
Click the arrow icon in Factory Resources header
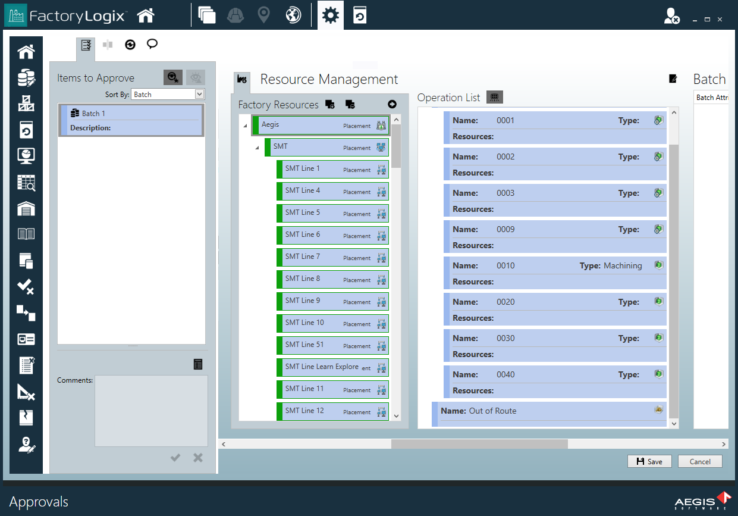391,103
